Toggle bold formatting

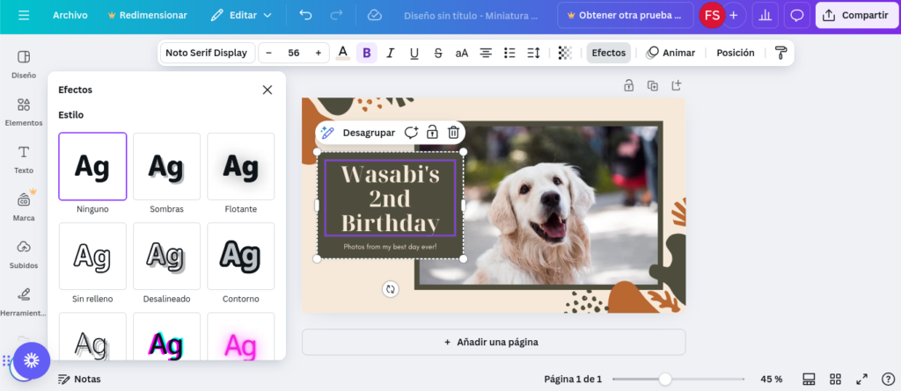(367, 53)
